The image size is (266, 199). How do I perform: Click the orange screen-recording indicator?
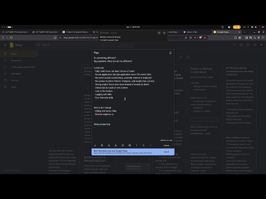coord(236,27)
